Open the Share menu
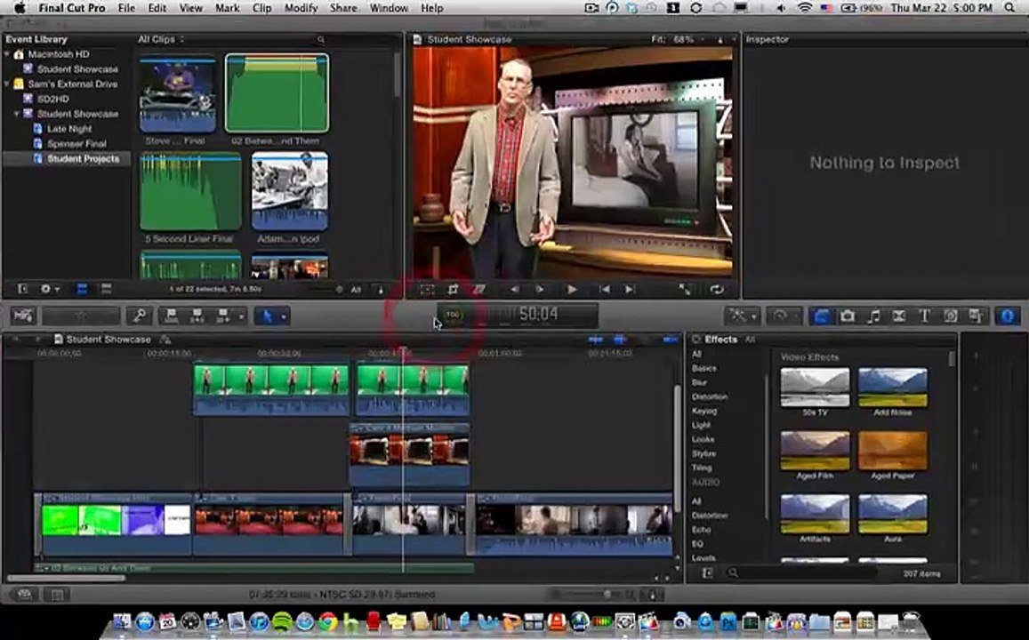Screen dimensions: 1029x640 click(343, 8)
